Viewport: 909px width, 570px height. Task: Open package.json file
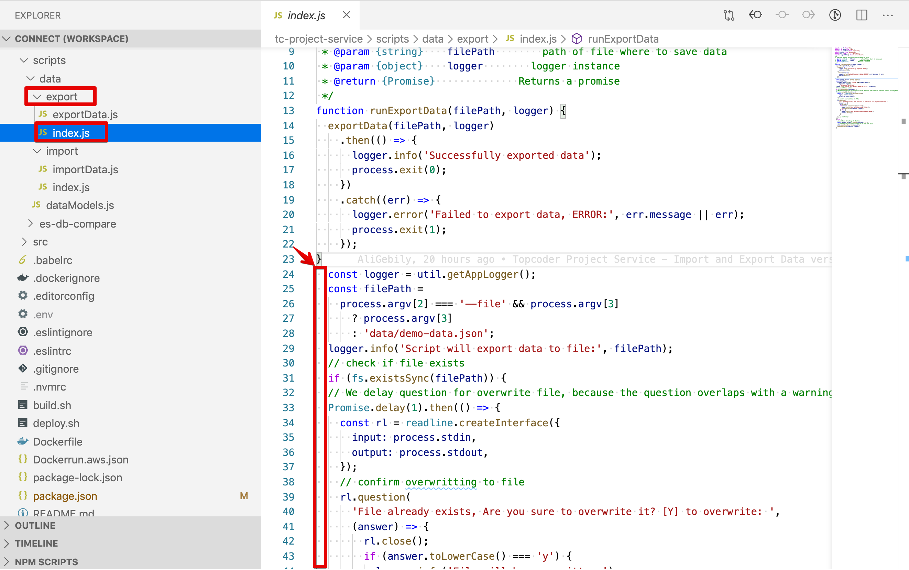(x=65, y=496)
